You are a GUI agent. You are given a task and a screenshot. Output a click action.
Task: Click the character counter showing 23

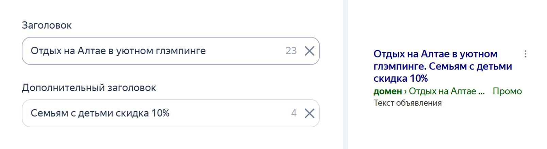pos(291,51)
